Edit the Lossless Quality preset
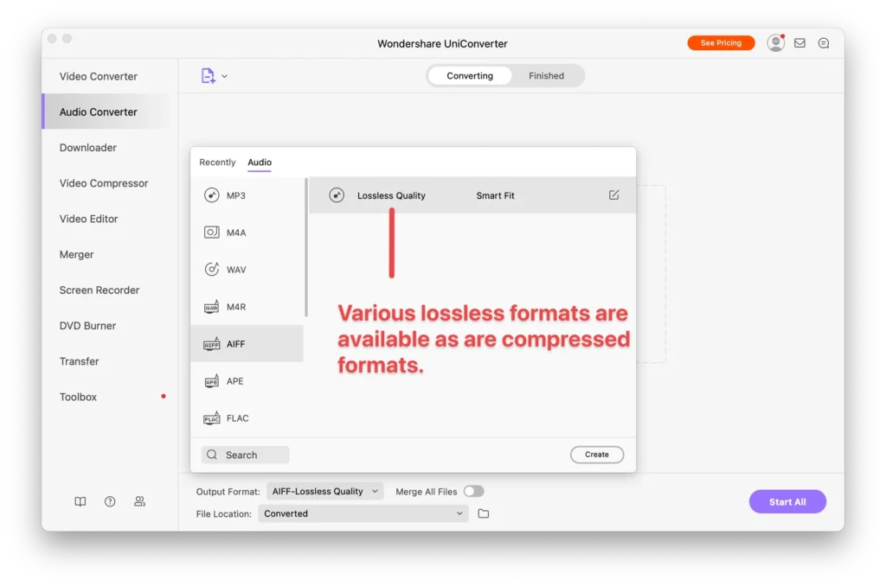The width and height of the screenshot is (886, 586). (x=614, y=194)
